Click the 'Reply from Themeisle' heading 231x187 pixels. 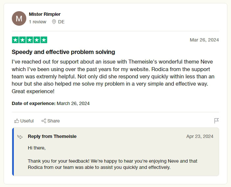(x=52, y=136)
